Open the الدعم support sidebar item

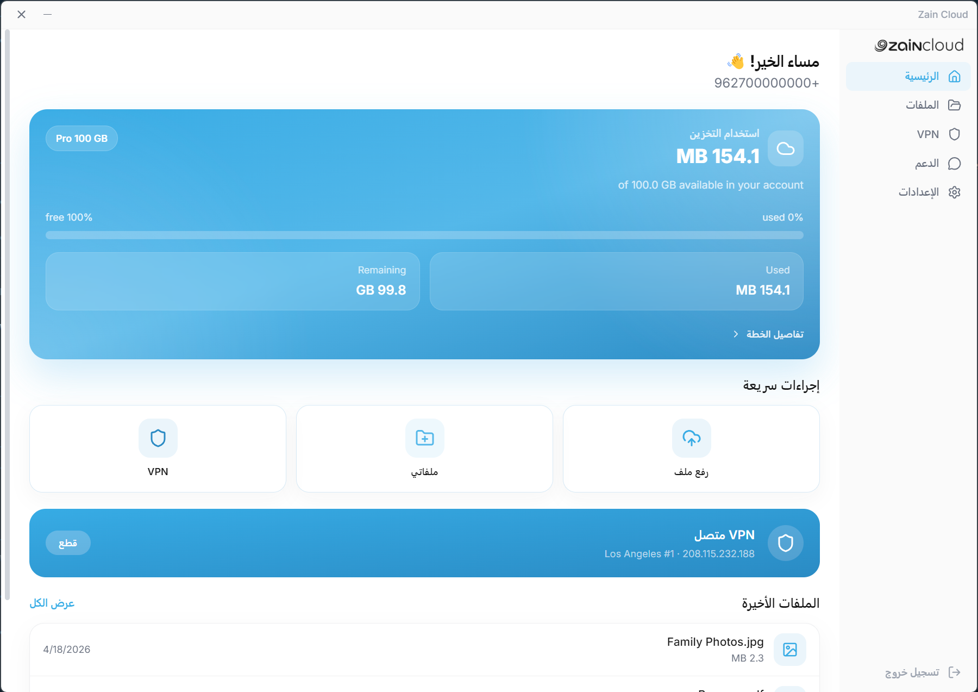[x=908, y=163]
